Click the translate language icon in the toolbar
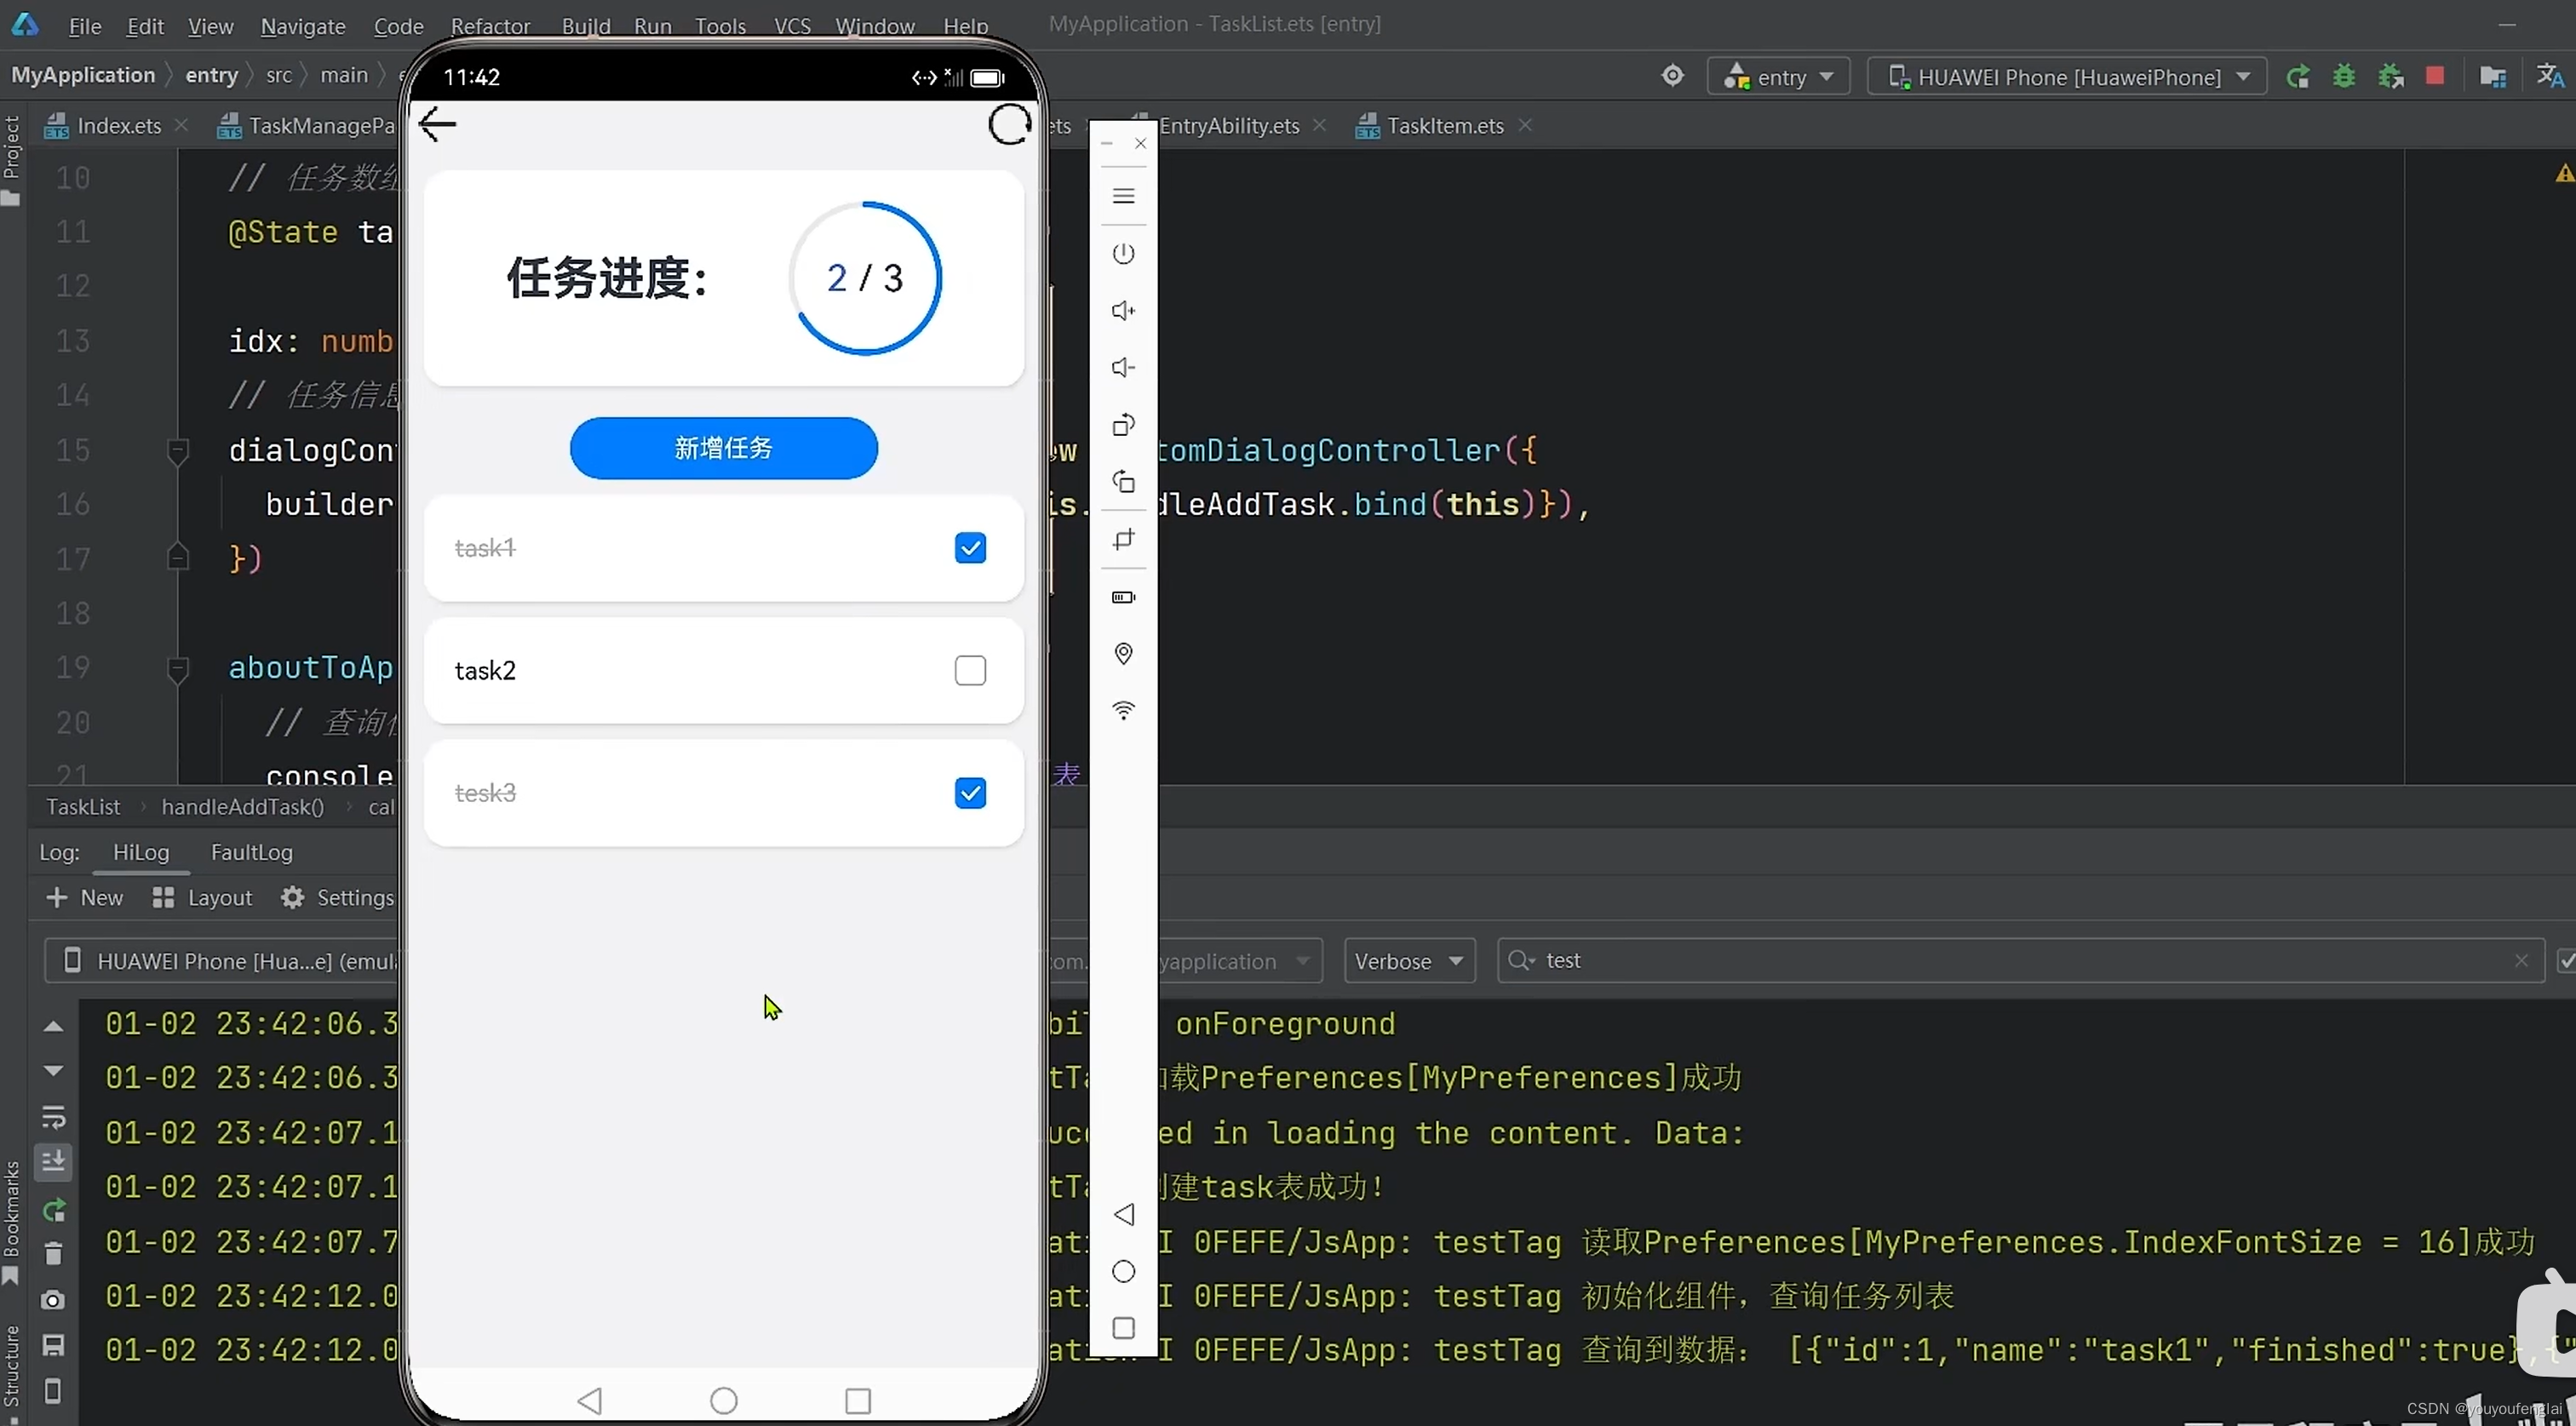 2550,76
